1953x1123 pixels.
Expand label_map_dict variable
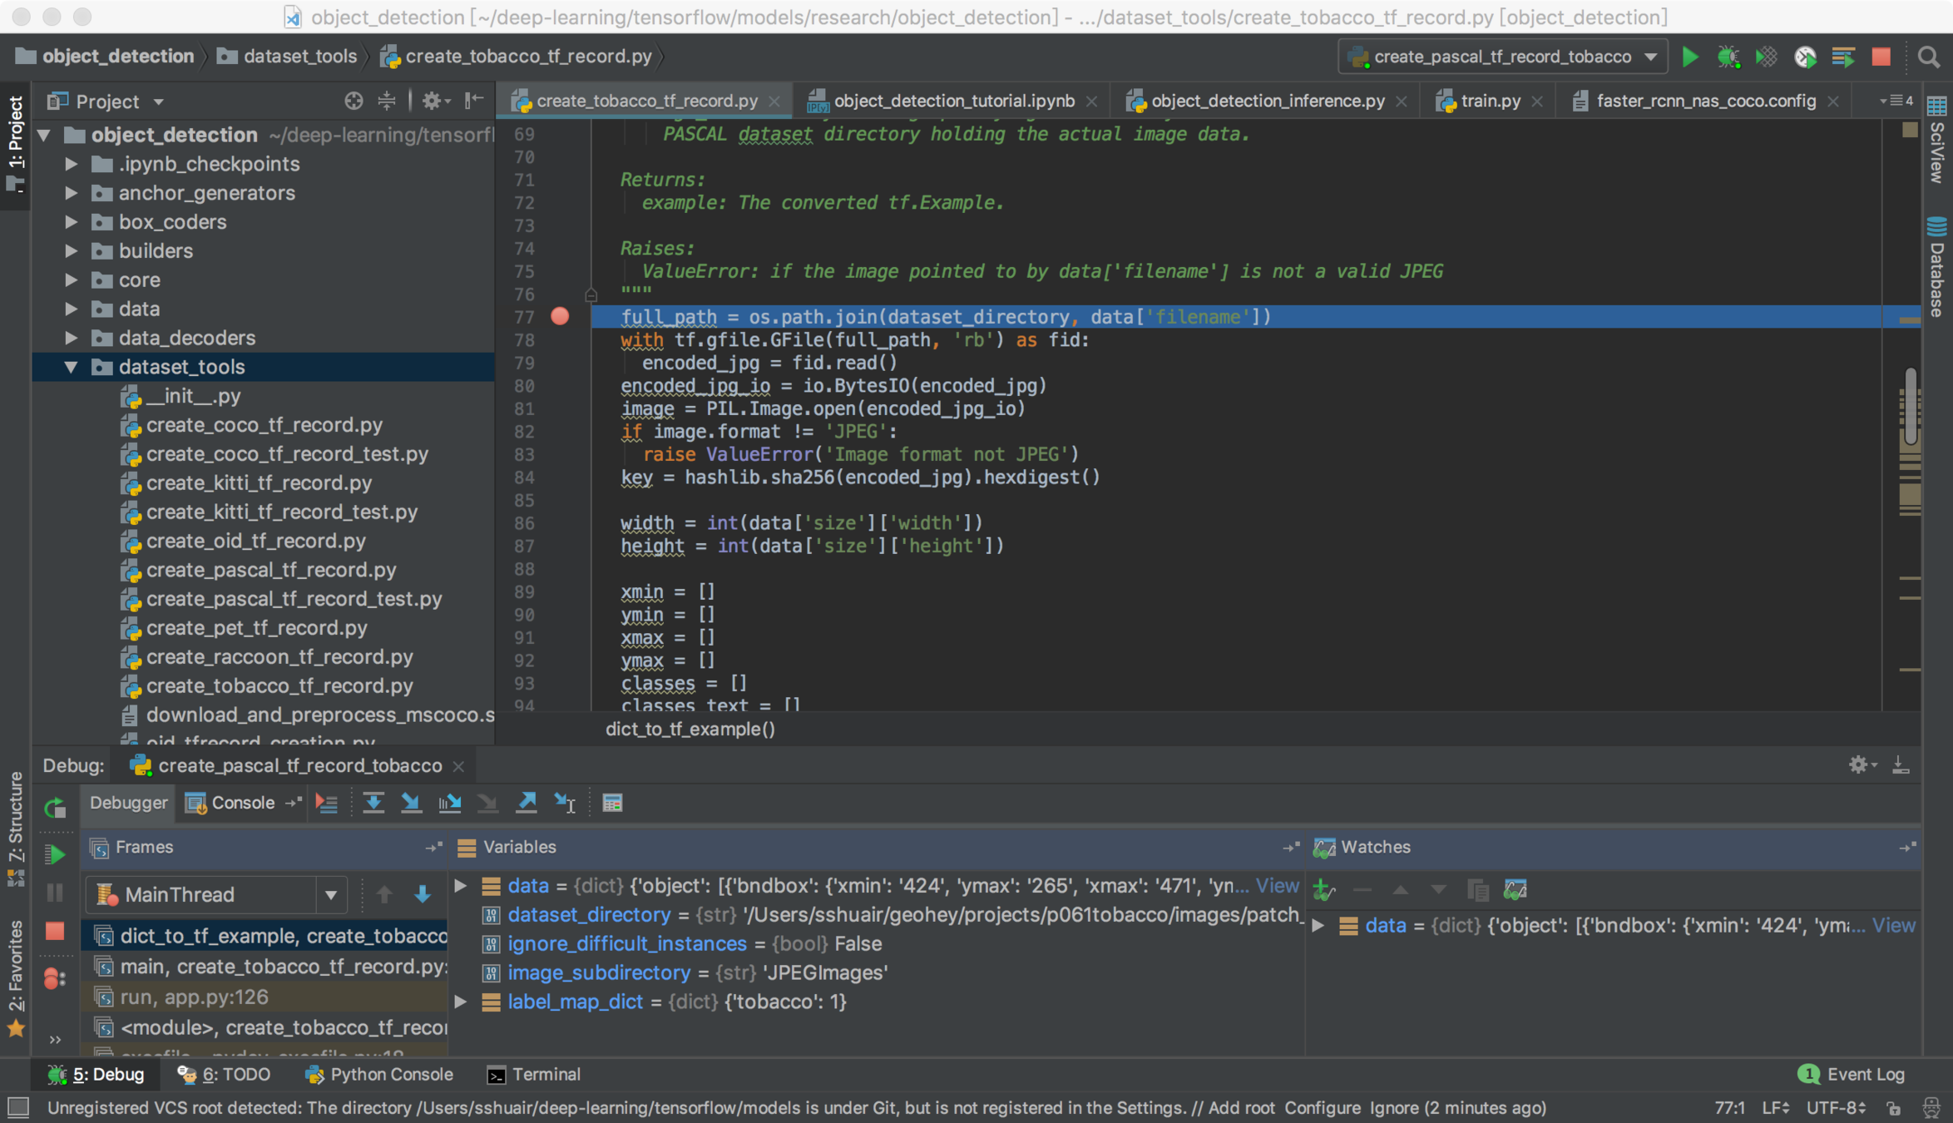[x=460, y=1002]
